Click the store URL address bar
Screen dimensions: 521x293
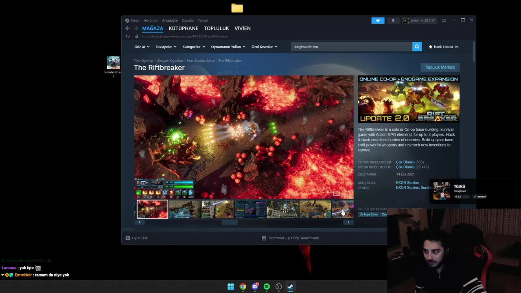click(x=184, y=36)
